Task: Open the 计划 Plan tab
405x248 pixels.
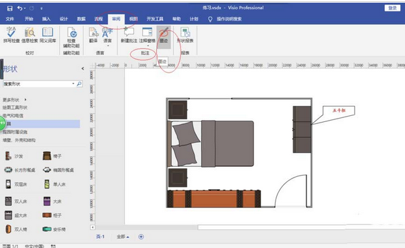Action: [194, 19]
